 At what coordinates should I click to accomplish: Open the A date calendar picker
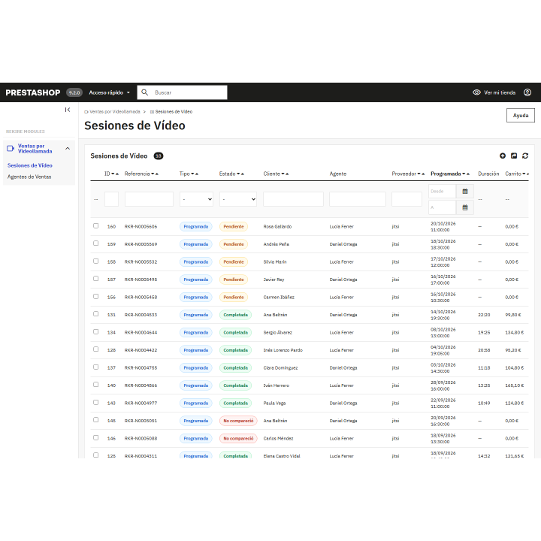tap(465, 207)
